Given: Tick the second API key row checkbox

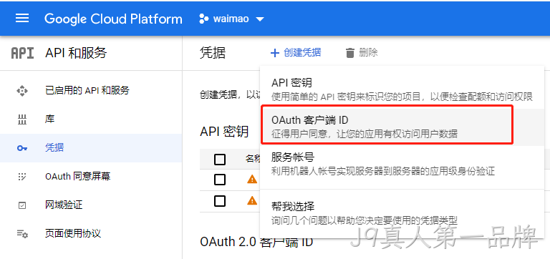Looking at the screenshot, I should pyautogui.click(x=220, y=201).
